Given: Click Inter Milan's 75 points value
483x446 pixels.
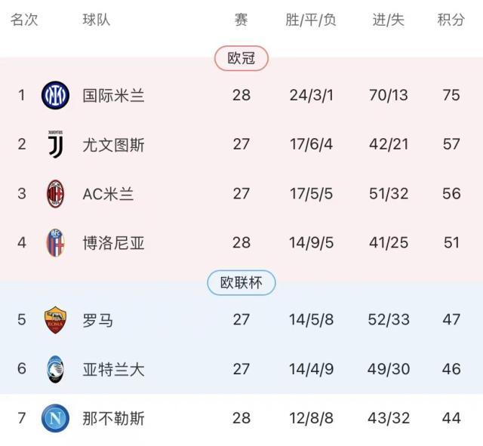Looking at the screenshot, I should (451, 95).
